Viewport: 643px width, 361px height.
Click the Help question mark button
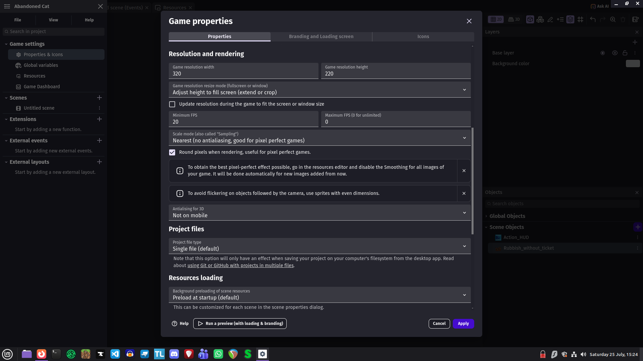point(180,324)
